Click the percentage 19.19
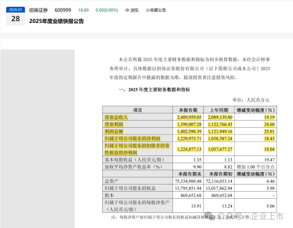The image size is (293, 228). click(x=269, y=117)
